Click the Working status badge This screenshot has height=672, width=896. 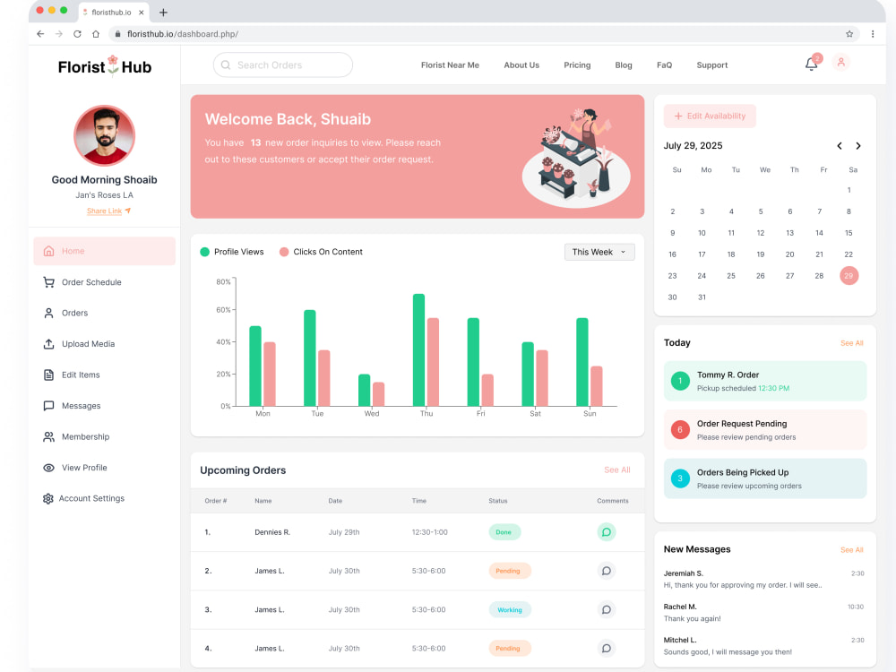tap(510, 609)
